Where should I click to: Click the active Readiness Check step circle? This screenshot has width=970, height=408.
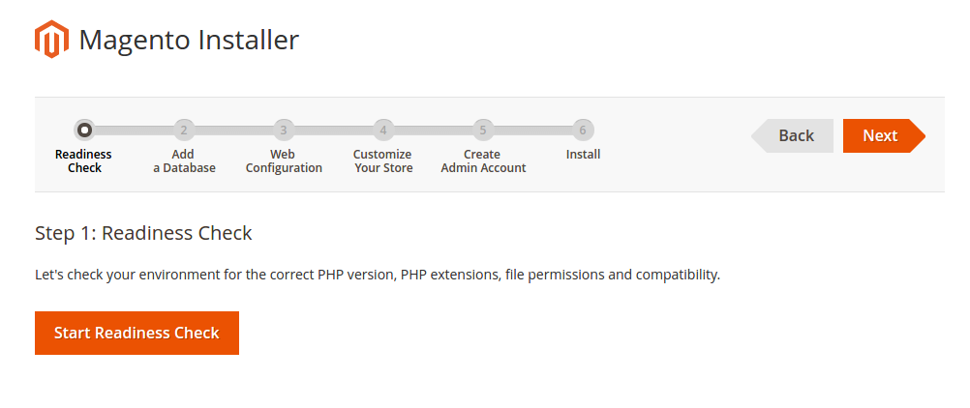coord(84,130)
